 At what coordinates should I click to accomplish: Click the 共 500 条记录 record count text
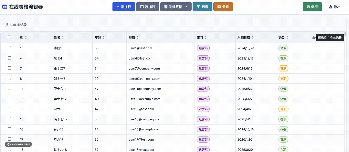tap(16, 25)
